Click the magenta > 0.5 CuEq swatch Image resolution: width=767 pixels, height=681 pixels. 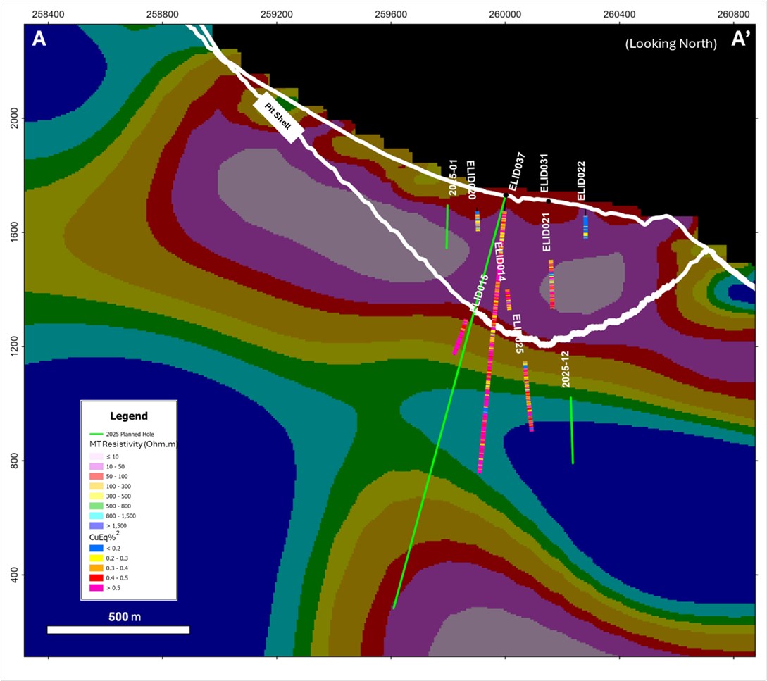(x=97, y=587)
